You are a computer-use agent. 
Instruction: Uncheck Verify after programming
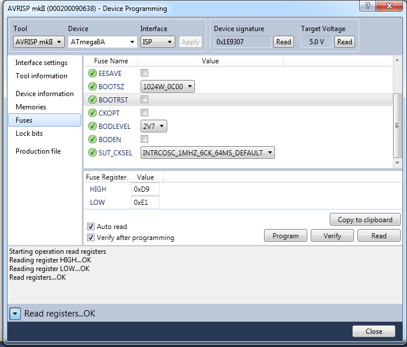click(91, 238)
